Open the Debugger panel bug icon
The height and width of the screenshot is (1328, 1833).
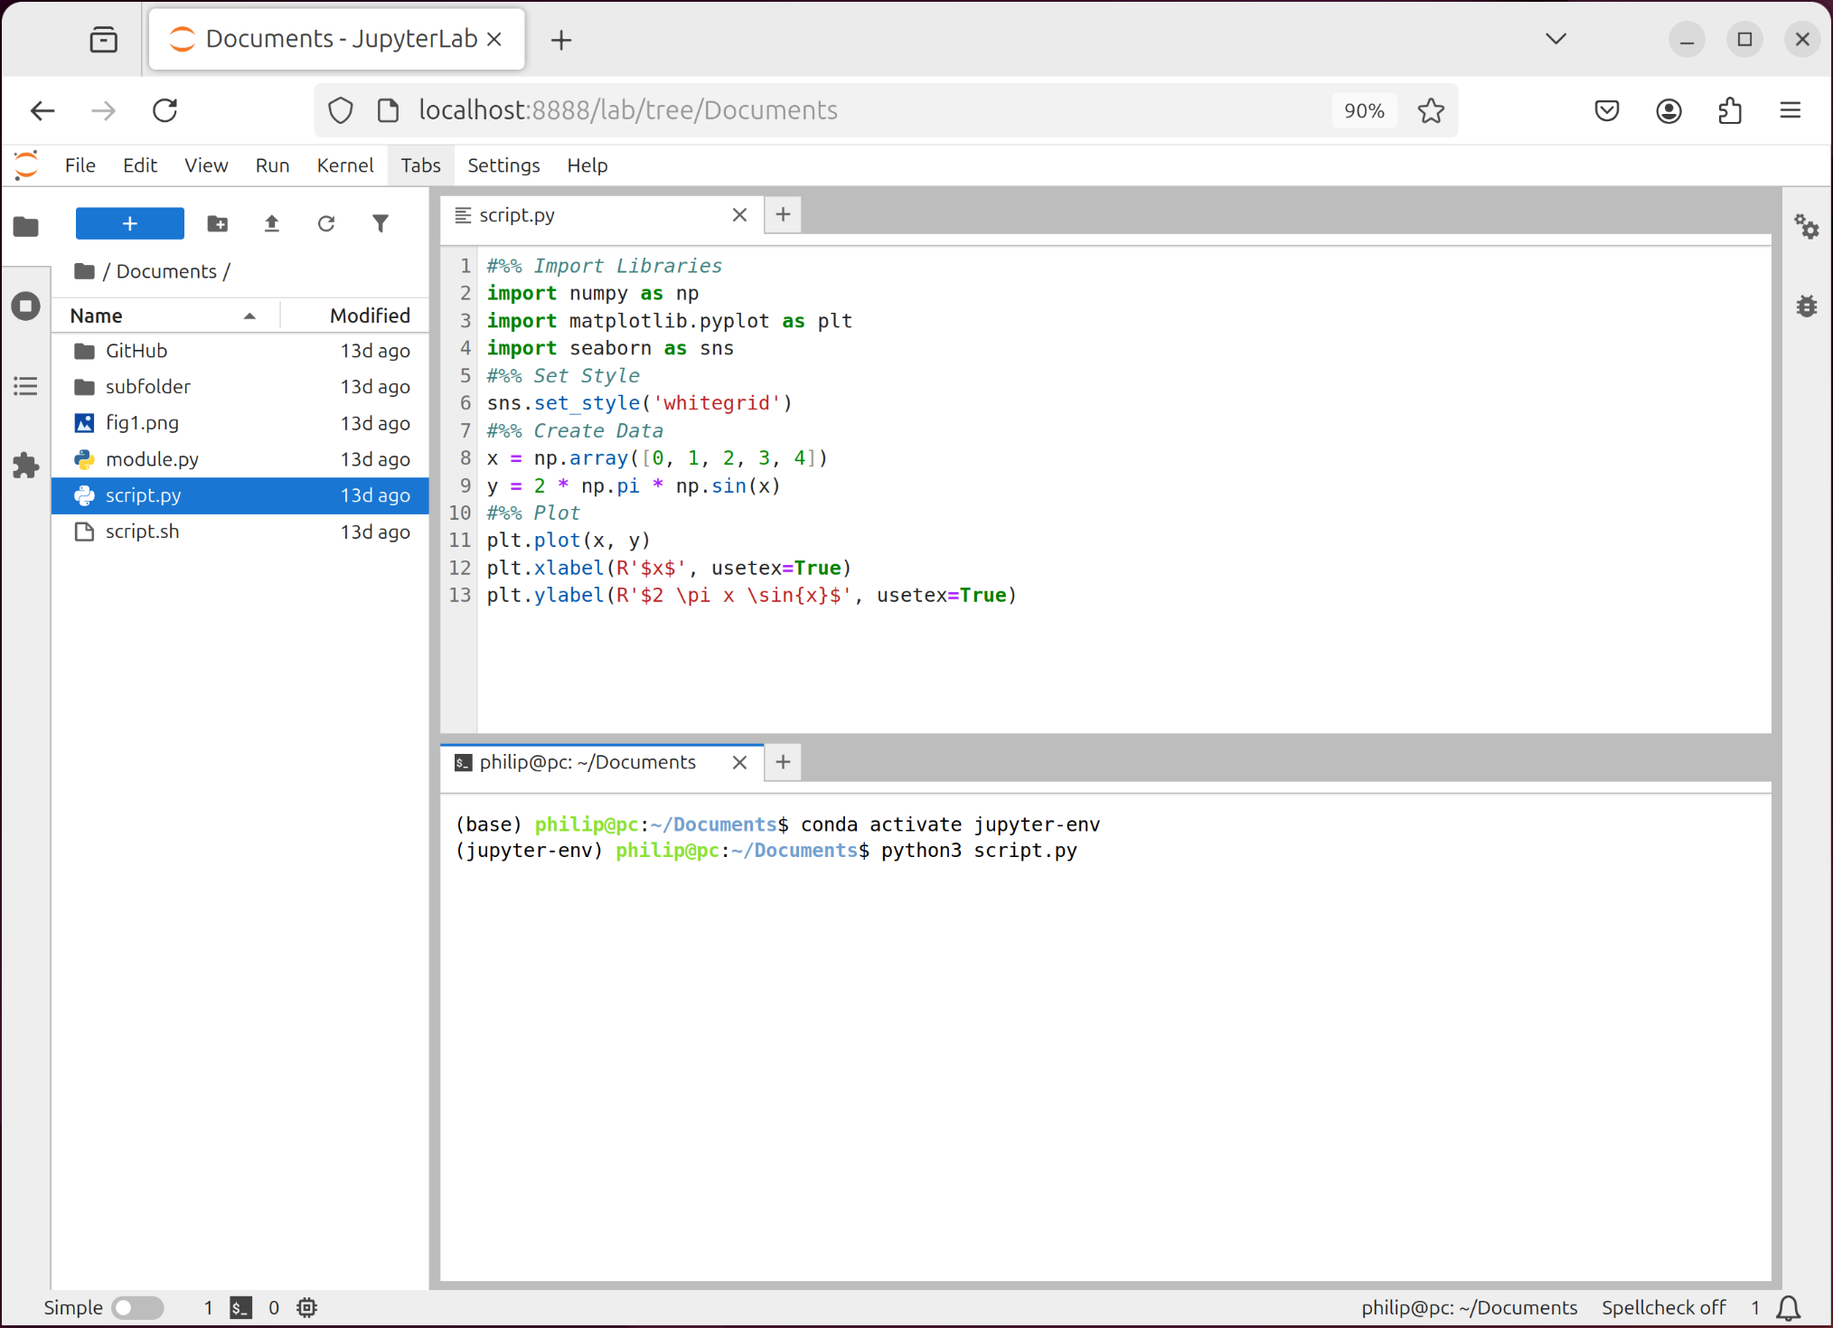coord(1807,306)
